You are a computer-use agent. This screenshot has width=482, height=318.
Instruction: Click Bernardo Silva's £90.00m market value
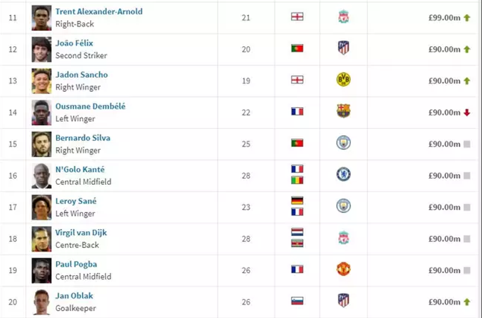[x=444, y=144]
